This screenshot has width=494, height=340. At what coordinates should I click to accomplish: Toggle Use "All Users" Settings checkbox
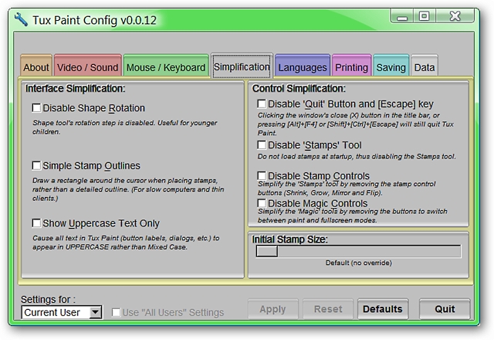tap(116, 312)
